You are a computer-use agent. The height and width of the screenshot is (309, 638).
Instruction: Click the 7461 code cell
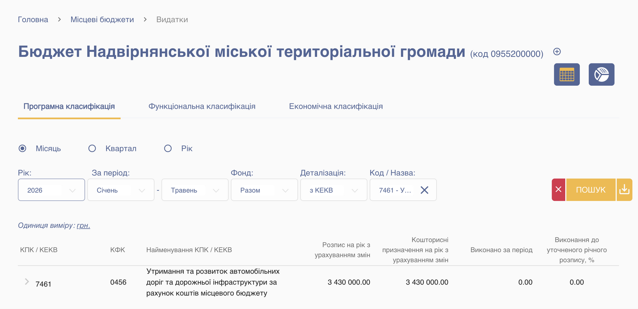click(x=43, y=284)
